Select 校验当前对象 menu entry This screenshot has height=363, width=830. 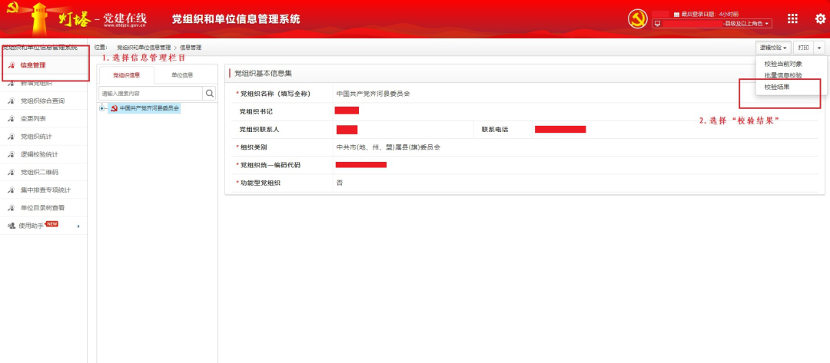[x=782, y=64]
